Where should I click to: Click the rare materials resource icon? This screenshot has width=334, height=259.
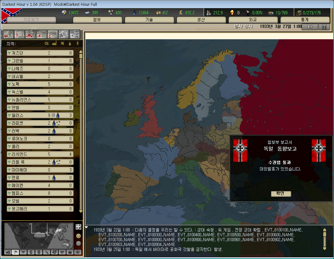(111, 13)
